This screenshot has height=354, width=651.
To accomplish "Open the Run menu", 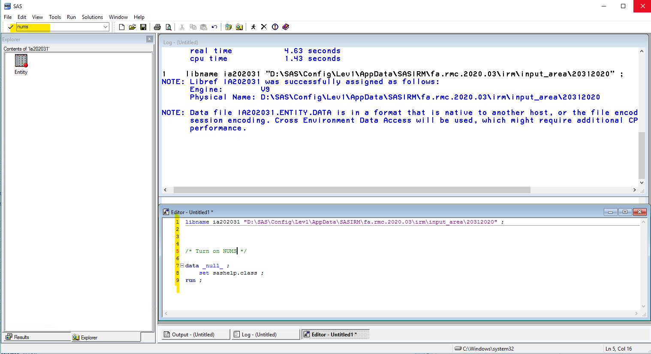I will [x=71, y=17].
